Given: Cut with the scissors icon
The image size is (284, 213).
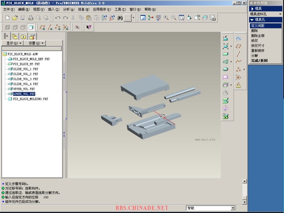Looking at the screenshot, I should [73, 18].
